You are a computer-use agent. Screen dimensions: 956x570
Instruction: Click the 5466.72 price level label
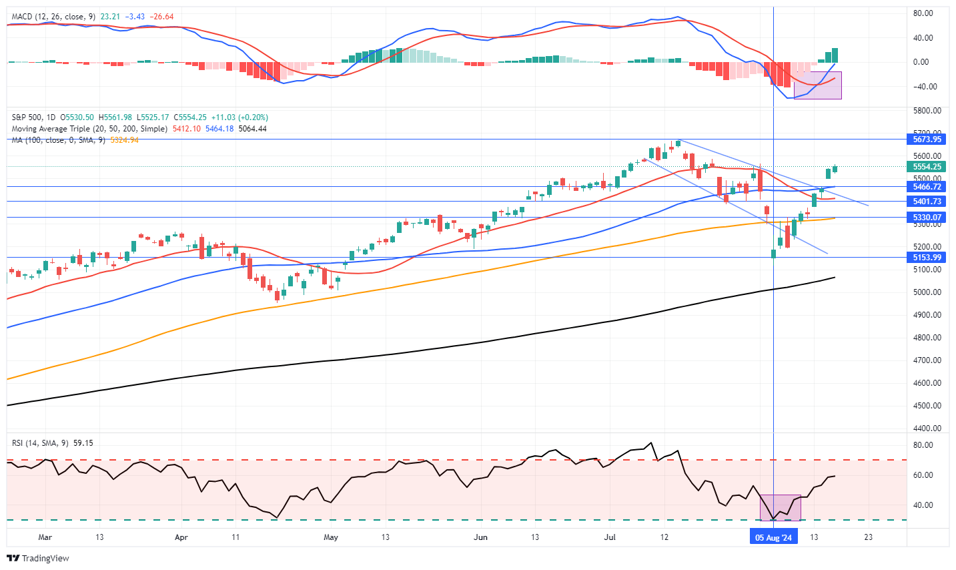tap(927, 187)
